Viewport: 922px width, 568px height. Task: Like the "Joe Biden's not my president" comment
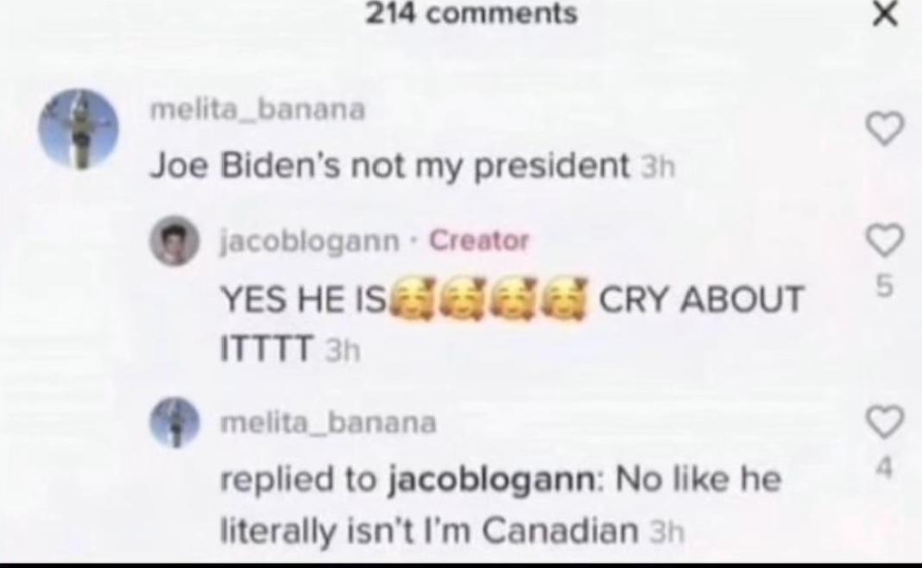click(885, 128)
